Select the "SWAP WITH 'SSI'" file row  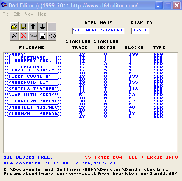point(91,95)
